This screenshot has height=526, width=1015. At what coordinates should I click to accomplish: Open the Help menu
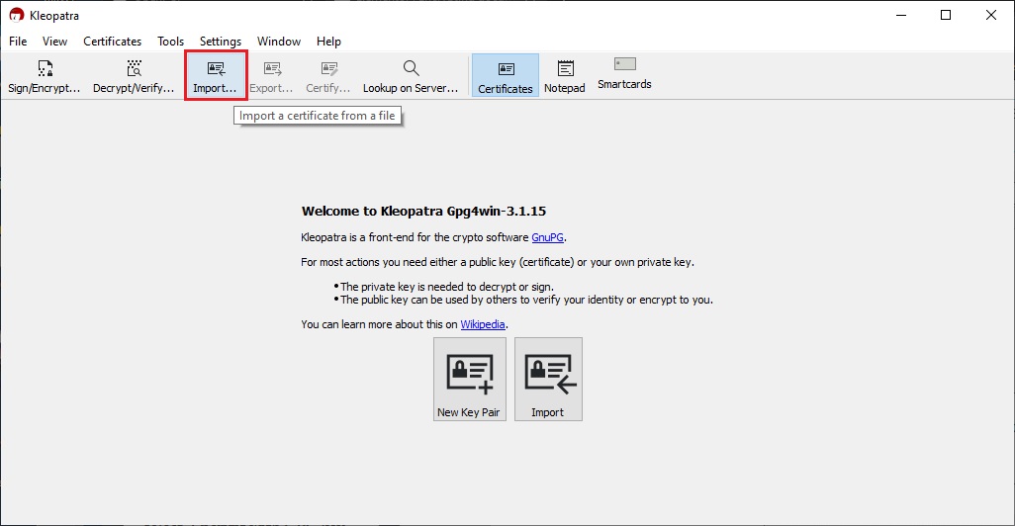[328, 42]
